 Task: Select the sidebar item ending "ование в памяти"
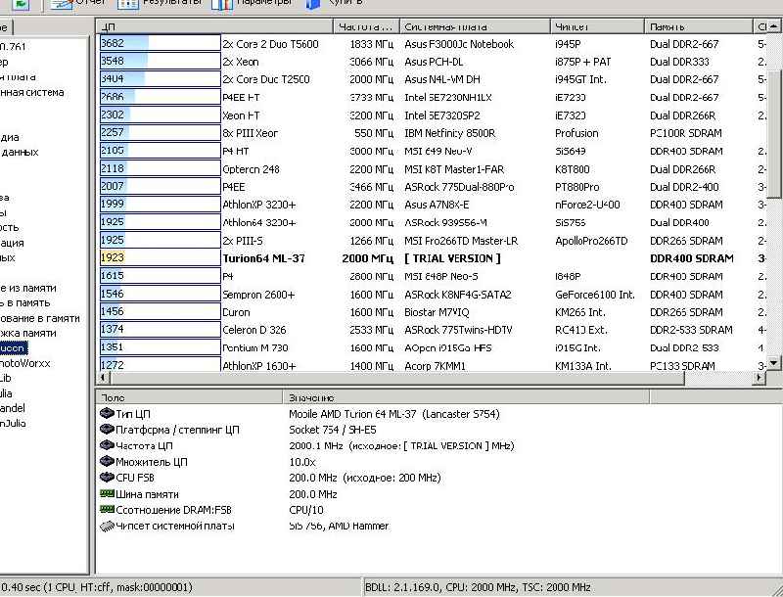point(40,318)
